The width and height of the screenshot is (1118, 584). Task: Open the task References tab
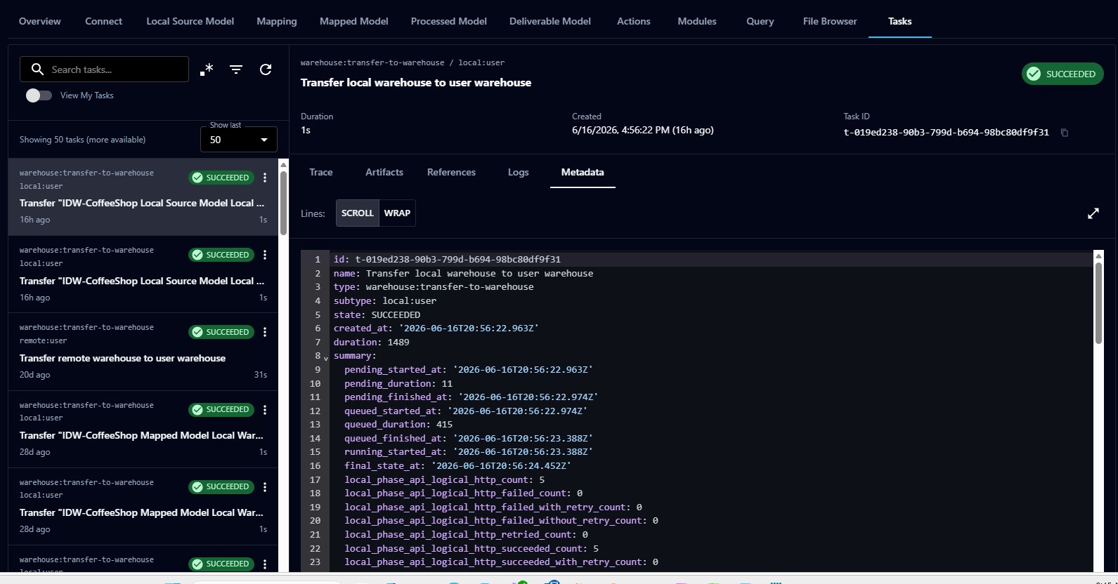click(451, 172)
